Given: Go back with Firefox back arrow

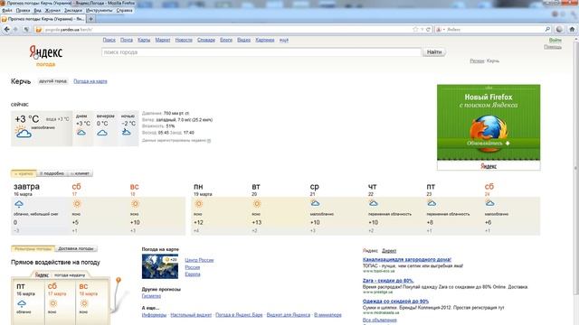Looking at the screenshot, I should tap(6, 30).
